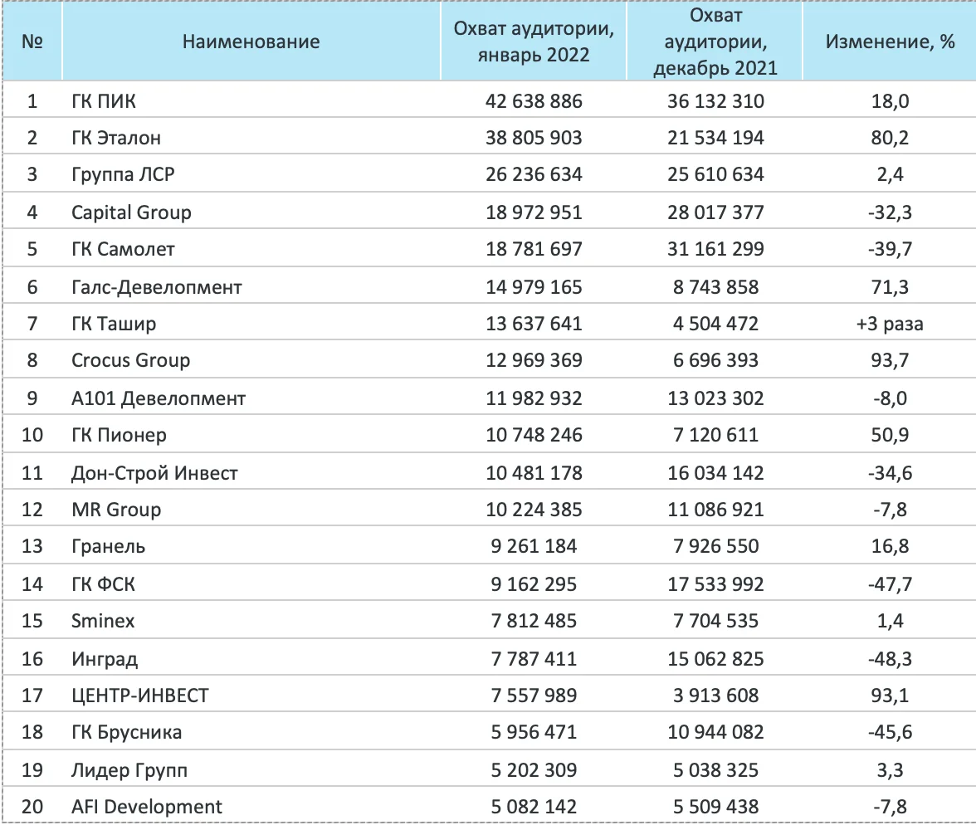Click the value 31 161 299
The height and width of the screenshot is (825, 976).
(715, 249)
